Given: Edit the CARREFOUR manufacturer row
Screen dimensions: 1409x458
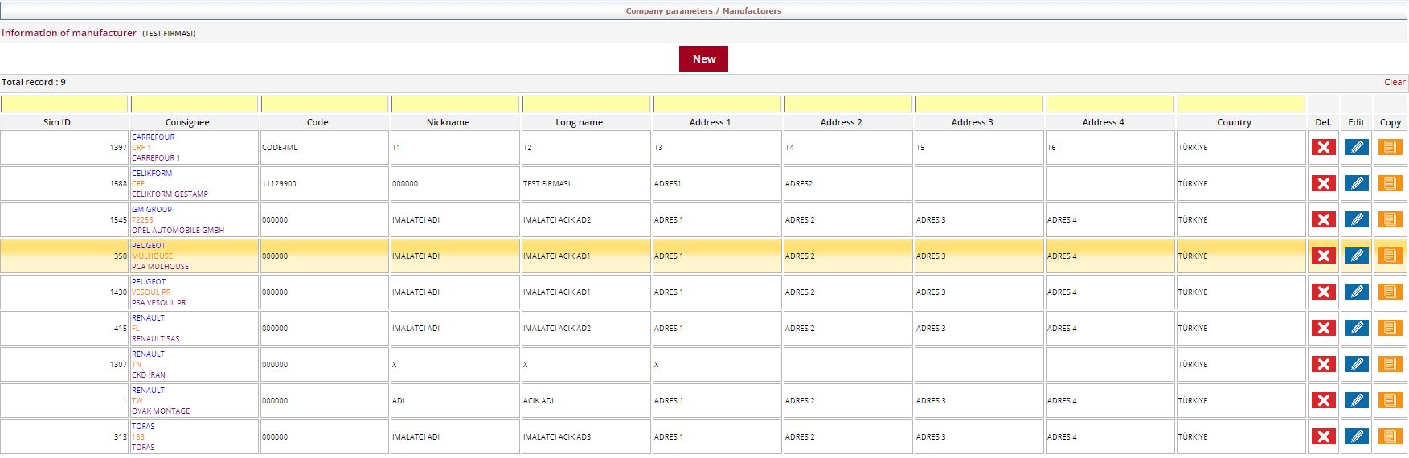Looking at the screenshot, I should click(x=1357, y=147).
